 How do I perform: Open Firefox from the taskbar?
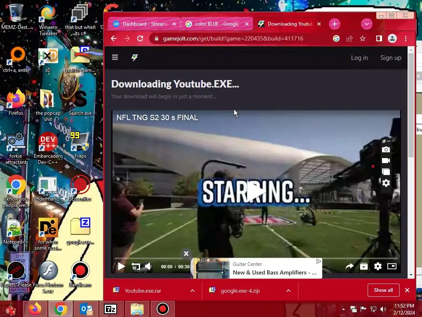(35, 309)
